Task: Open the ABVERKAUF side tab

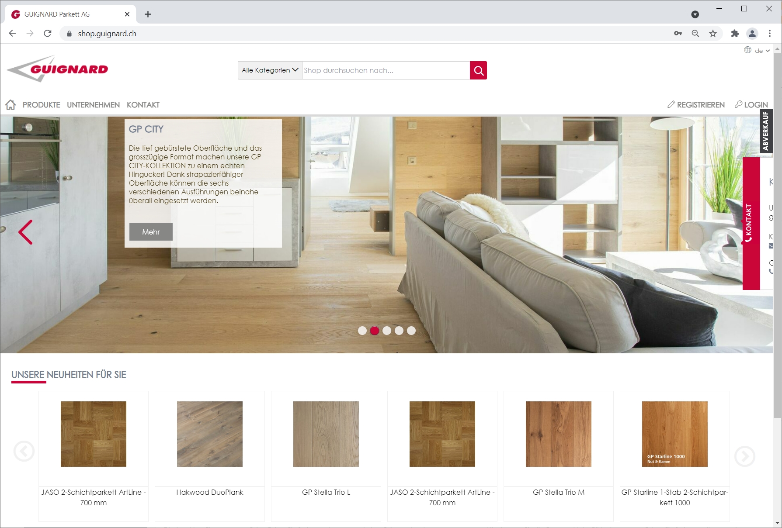Action: click(765, 131)
